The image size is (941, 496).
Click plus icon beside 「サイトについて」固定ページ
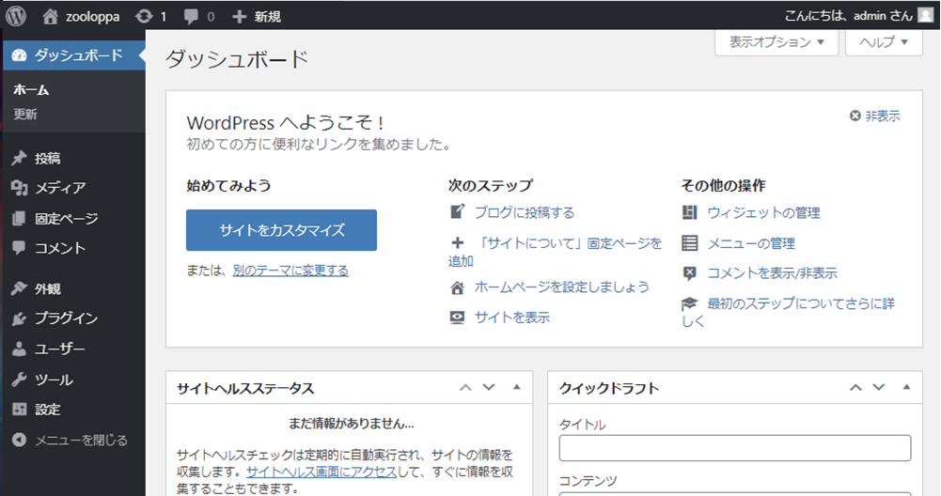[x=457, y=243]
